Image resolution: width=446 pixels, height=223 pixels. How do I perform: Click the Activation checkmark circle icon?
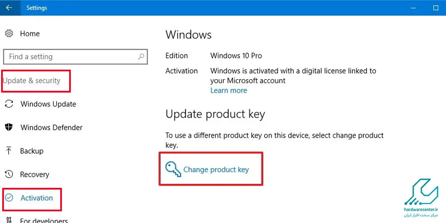(x=9, y=198)
